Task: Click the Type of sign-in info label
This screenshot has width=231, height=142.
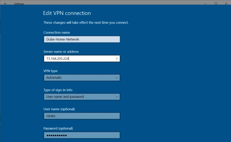Action: [x=58, y=90]
